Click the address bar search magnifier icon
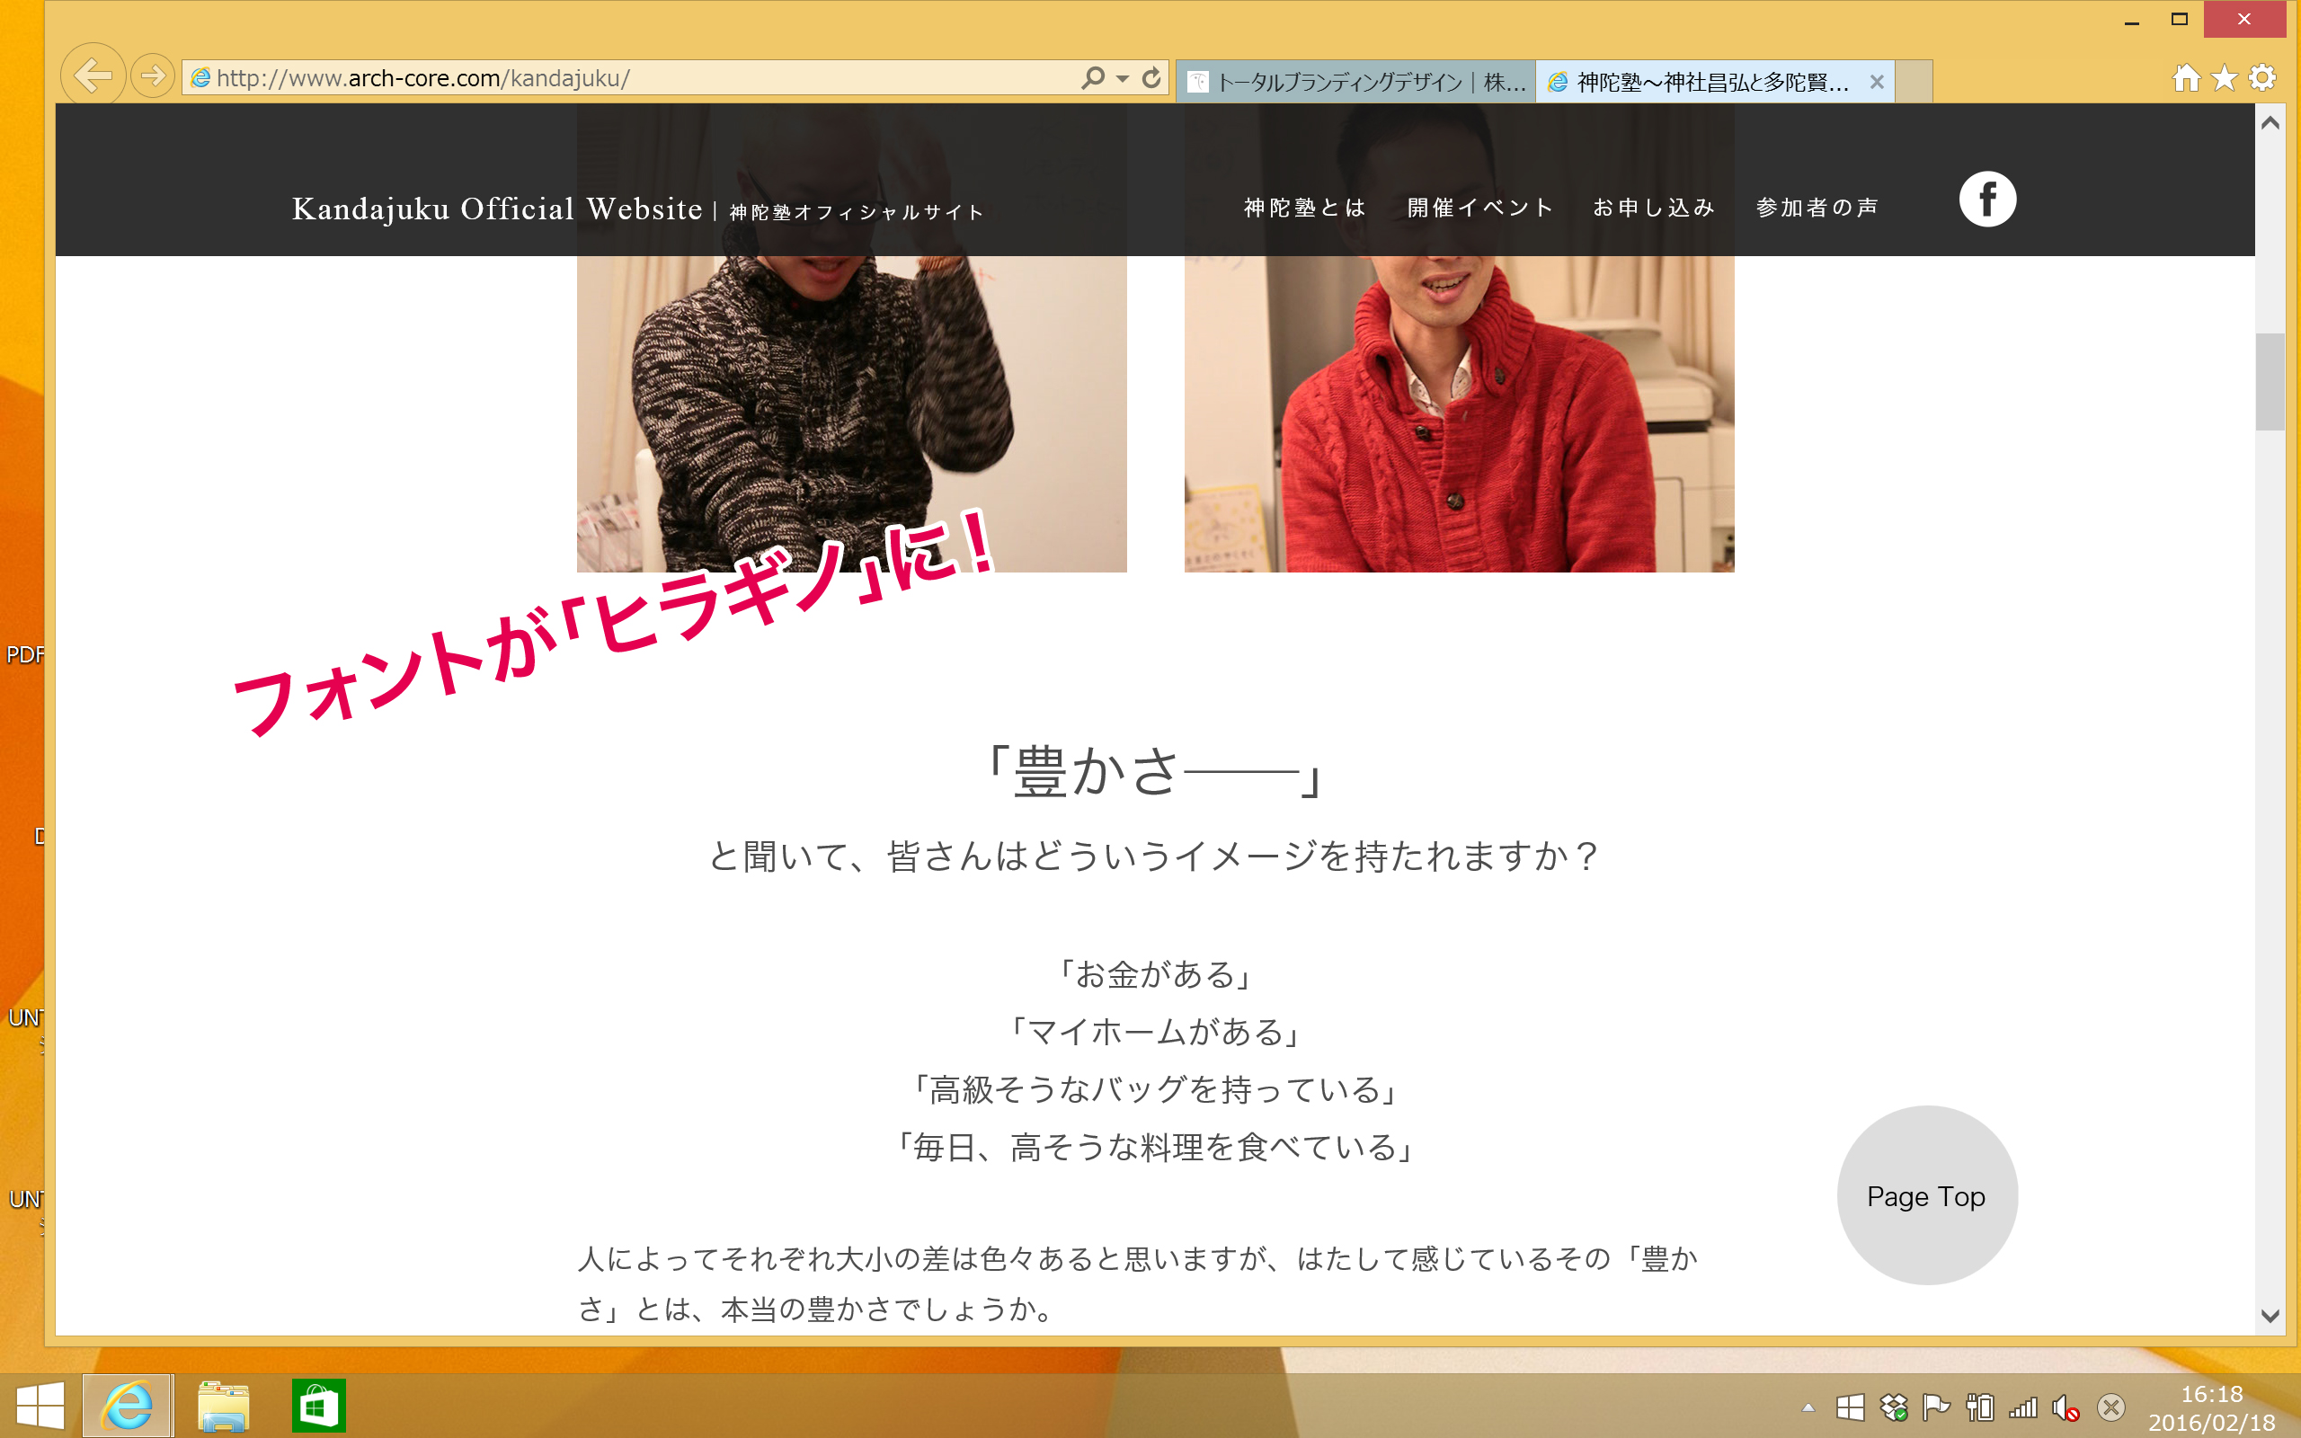Screen dimensions: 2301x1438 point(1092,78)
